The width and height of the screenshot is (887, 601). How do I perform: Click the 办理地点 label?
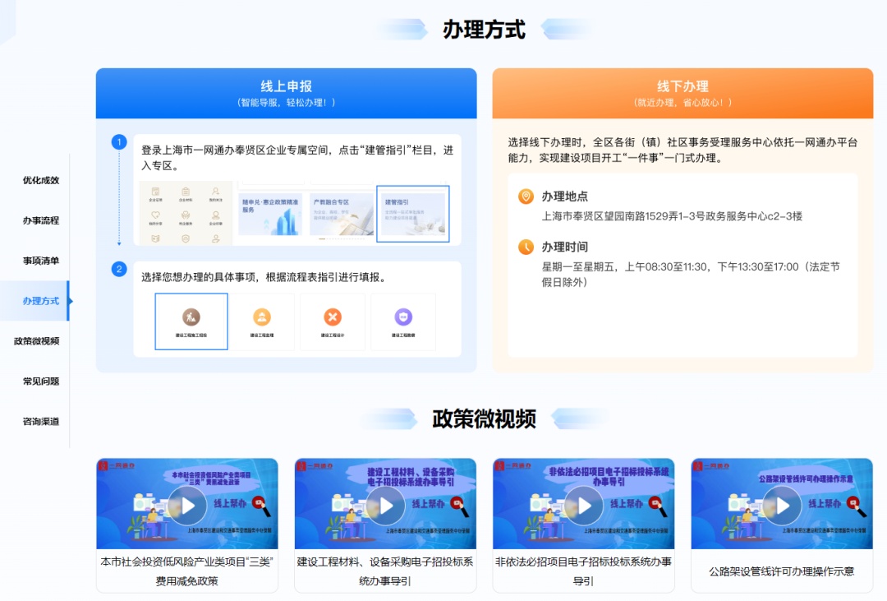[x=564, y=196]
